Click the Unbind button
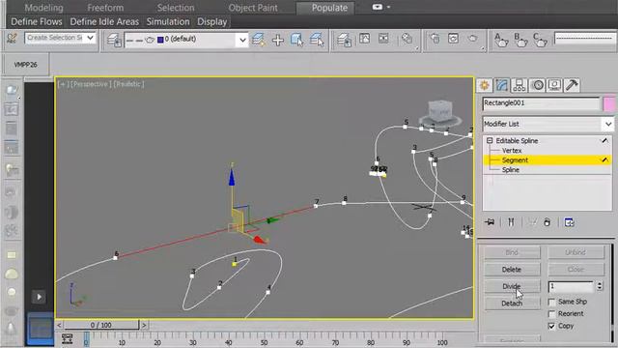The height and width of the screenshot is (348, 618). [x=576, y=252]
